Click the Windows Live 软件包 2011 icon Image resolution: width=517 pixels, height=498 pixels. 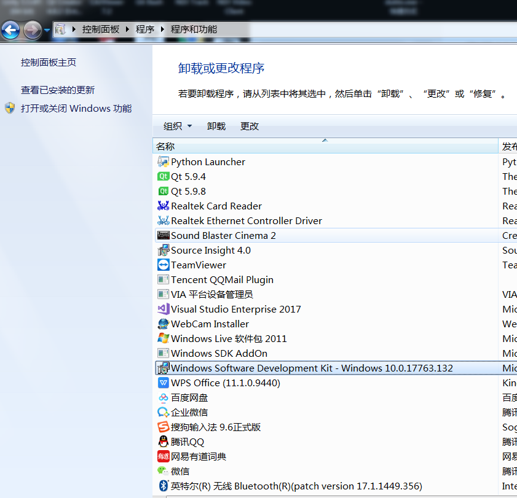tap(163, 338)
